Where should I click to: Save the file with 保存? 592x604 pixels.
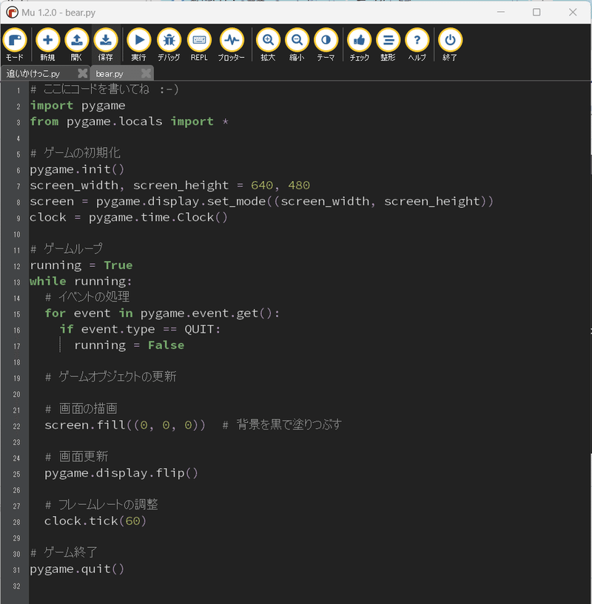click(105, 44)
